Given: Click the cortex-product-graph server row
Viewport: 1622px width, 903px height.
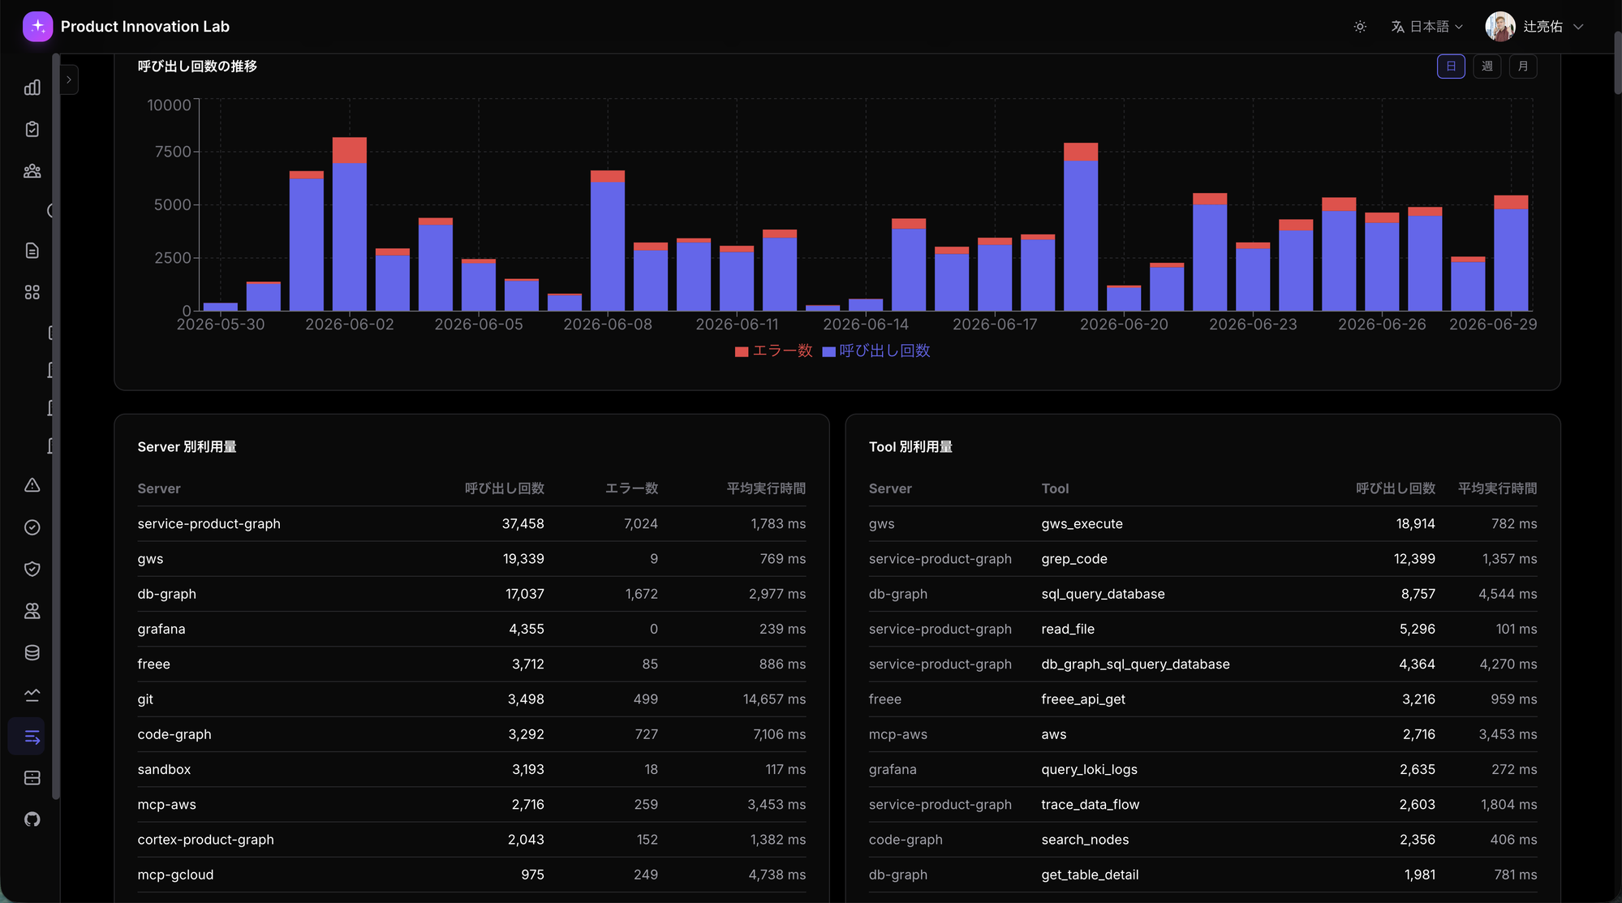Looking at the screenshot, I should tap(471, 840).
